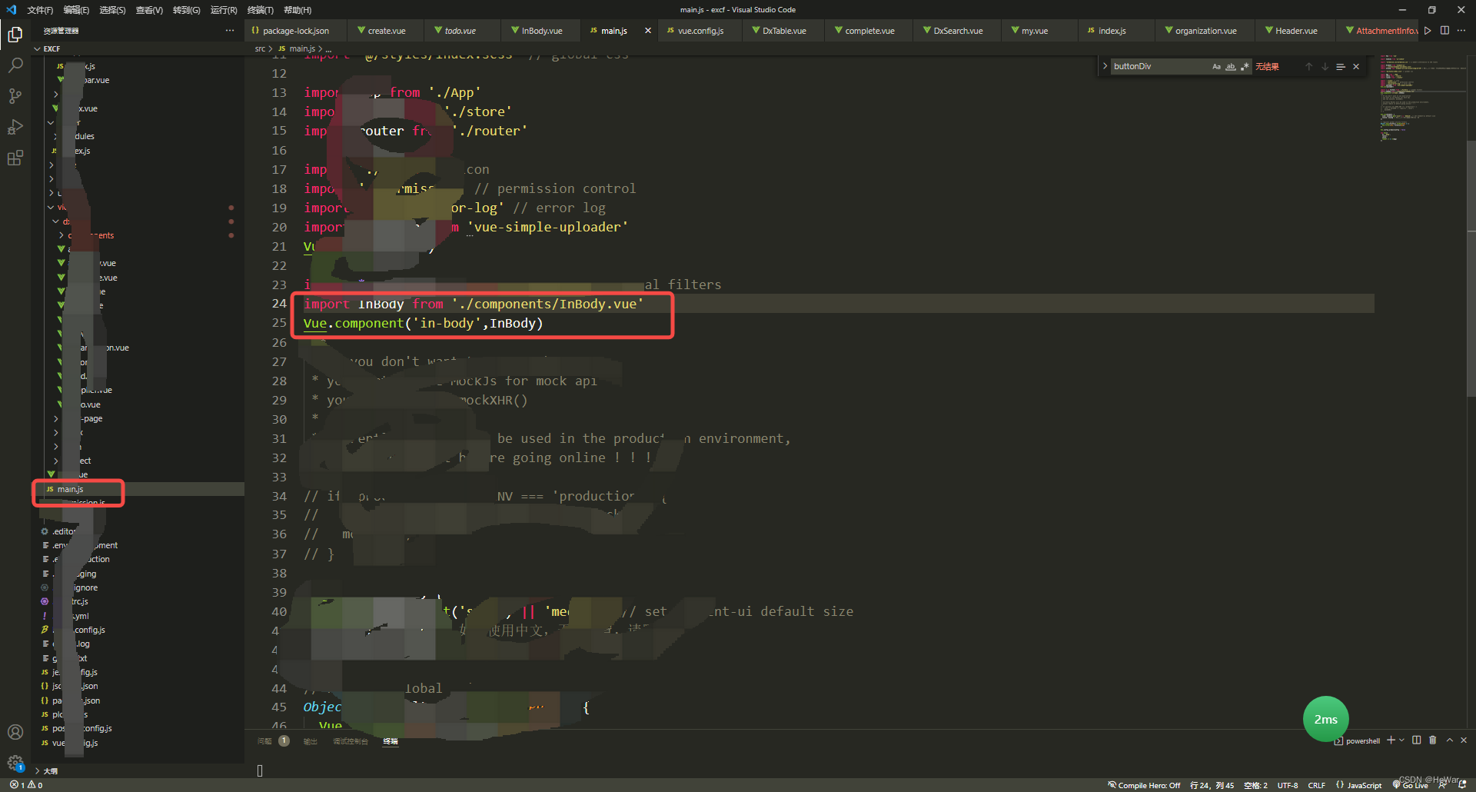Toggle match whole word in find box
This screenshot has width=1476, height=792.
(1231, 66)
